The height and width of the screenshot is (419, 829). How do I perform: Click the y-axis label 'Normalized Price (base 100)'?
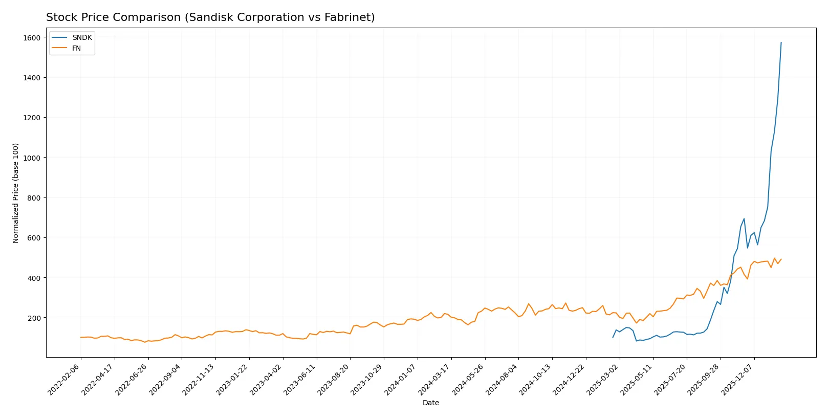pos(16,193)
